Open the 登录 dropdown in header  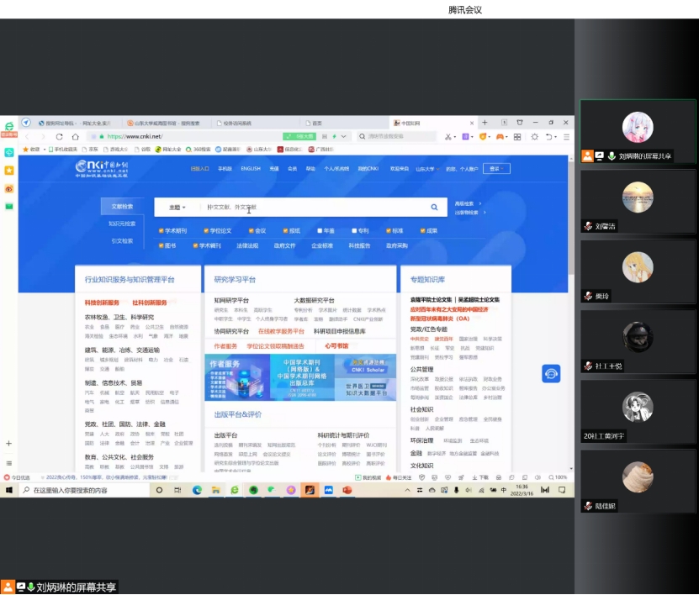[496, 169]
